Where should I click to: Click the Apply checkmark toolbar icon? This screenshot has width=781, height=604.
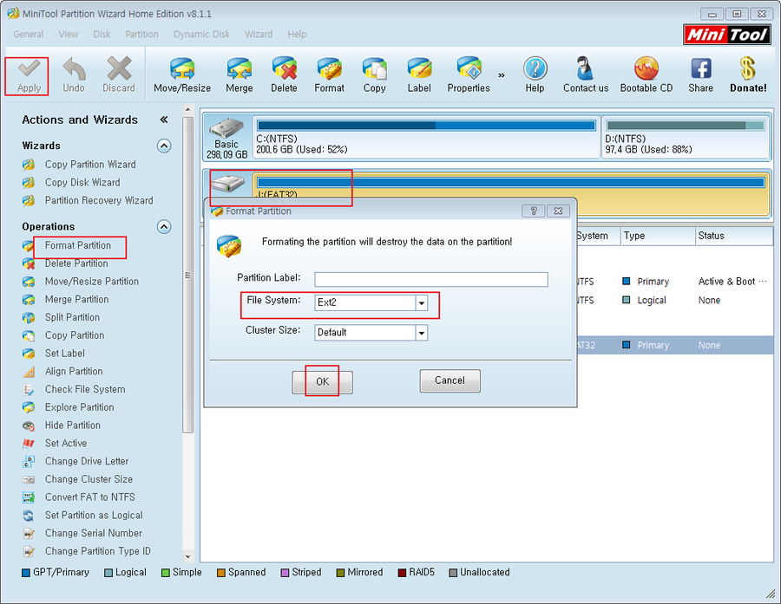pos(30,69)
